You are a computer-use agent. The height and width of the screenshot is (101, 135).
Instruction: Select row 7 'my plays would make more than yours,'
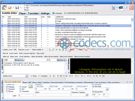[66, 32]
